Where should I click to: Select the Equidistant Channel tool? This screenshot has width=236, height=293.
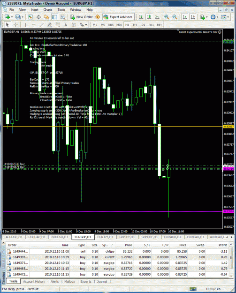tap(50, 25)
